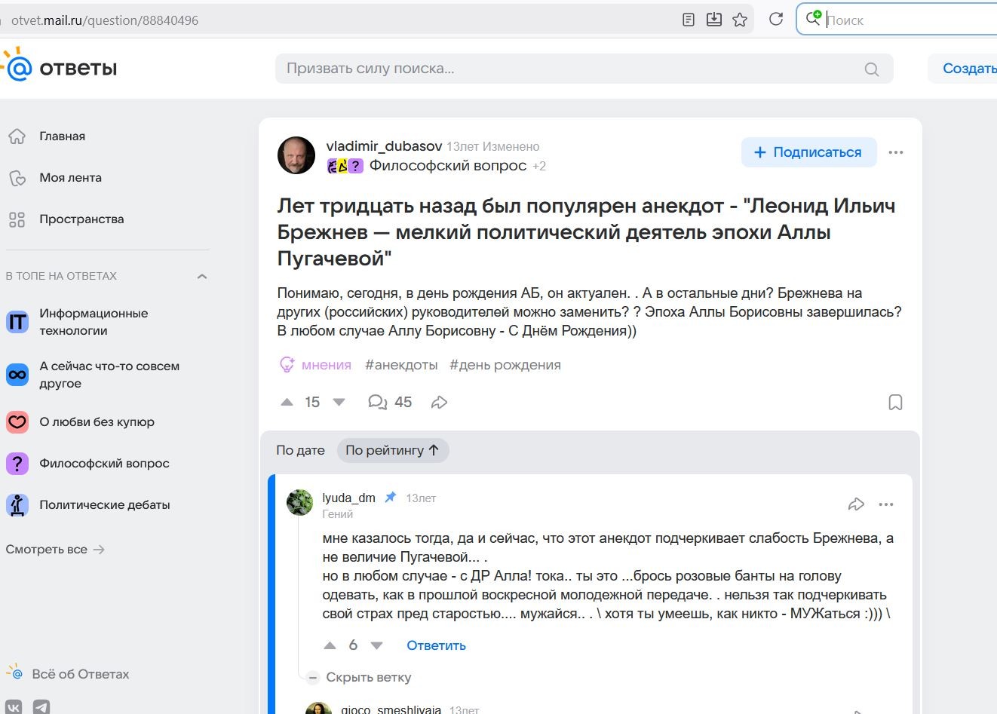Image resolution: width=997 pixels, height=714 pixels.
Task: Open Информационные технологии space
Action: [x=94, y=322]
